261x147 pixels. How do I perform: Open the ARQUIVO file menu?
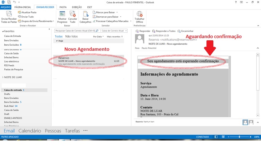pyautogui.click(x=6, y=7)
